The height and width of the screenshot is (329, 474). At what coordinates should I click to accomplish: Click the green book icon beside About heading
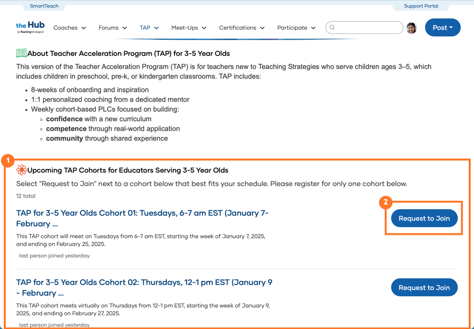pos(21,53)
